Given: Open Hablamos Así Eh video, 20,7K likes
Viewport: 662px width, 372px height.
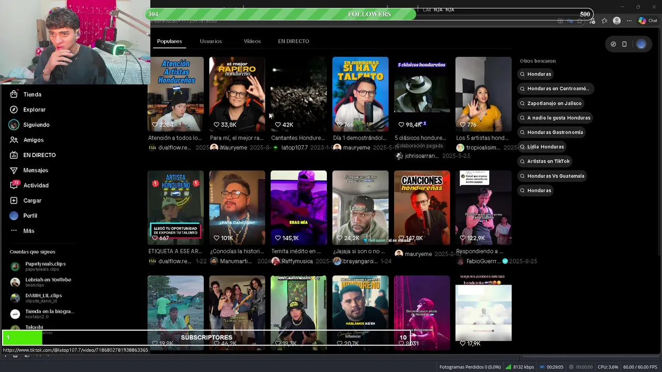Looking at the screenshot, I should [360, 313].
